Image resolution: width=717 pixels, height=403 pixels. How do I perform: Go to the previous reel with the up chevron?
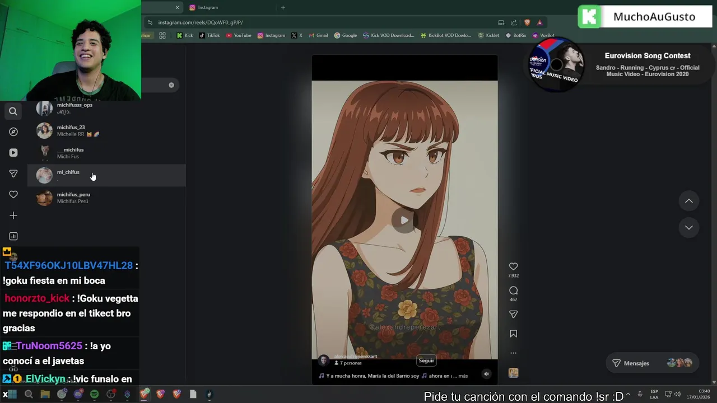(x=689, y=201)
